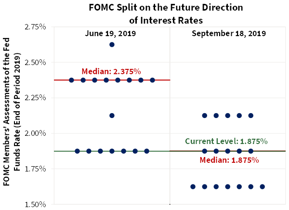Viewport: 289px width, 210px height.
Task: Select the September 18, 2019 column header
Action: point(229,34)
